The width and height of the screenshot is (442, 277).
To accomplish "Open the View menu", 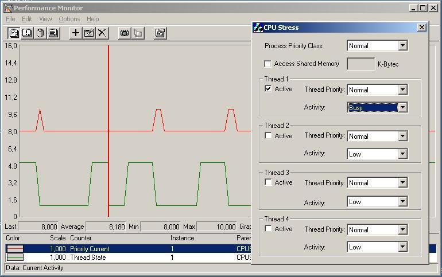I will 45,19.
